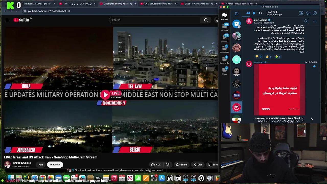Close the Telegram voice message player

coord(315,13)
